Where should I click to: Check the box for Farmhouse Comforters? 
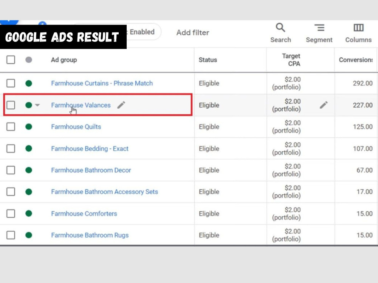[11, 214]
